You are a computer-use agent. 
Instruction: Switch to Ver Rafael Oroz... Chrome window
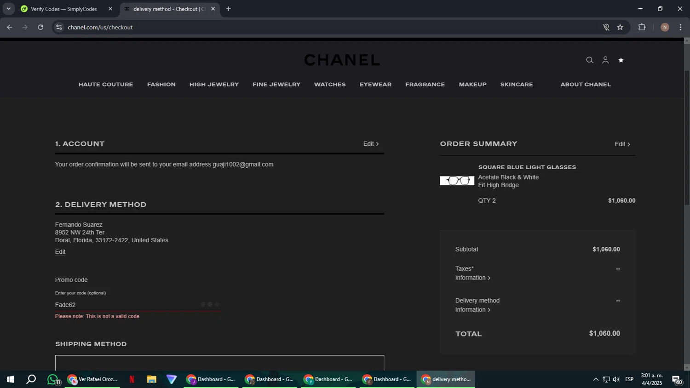click(93, 380)
